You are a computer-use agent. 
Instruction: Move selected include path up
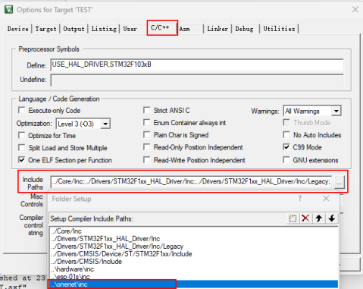coord(319,218)
